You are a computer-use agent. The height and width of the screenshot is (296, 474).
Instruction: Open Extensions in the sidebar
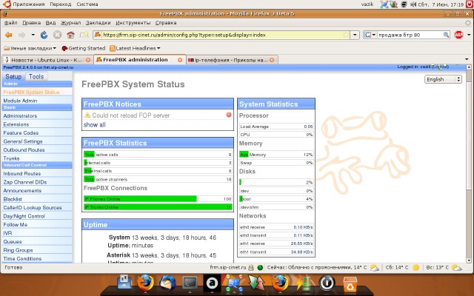pyautogui.click(x=16, y=124)
